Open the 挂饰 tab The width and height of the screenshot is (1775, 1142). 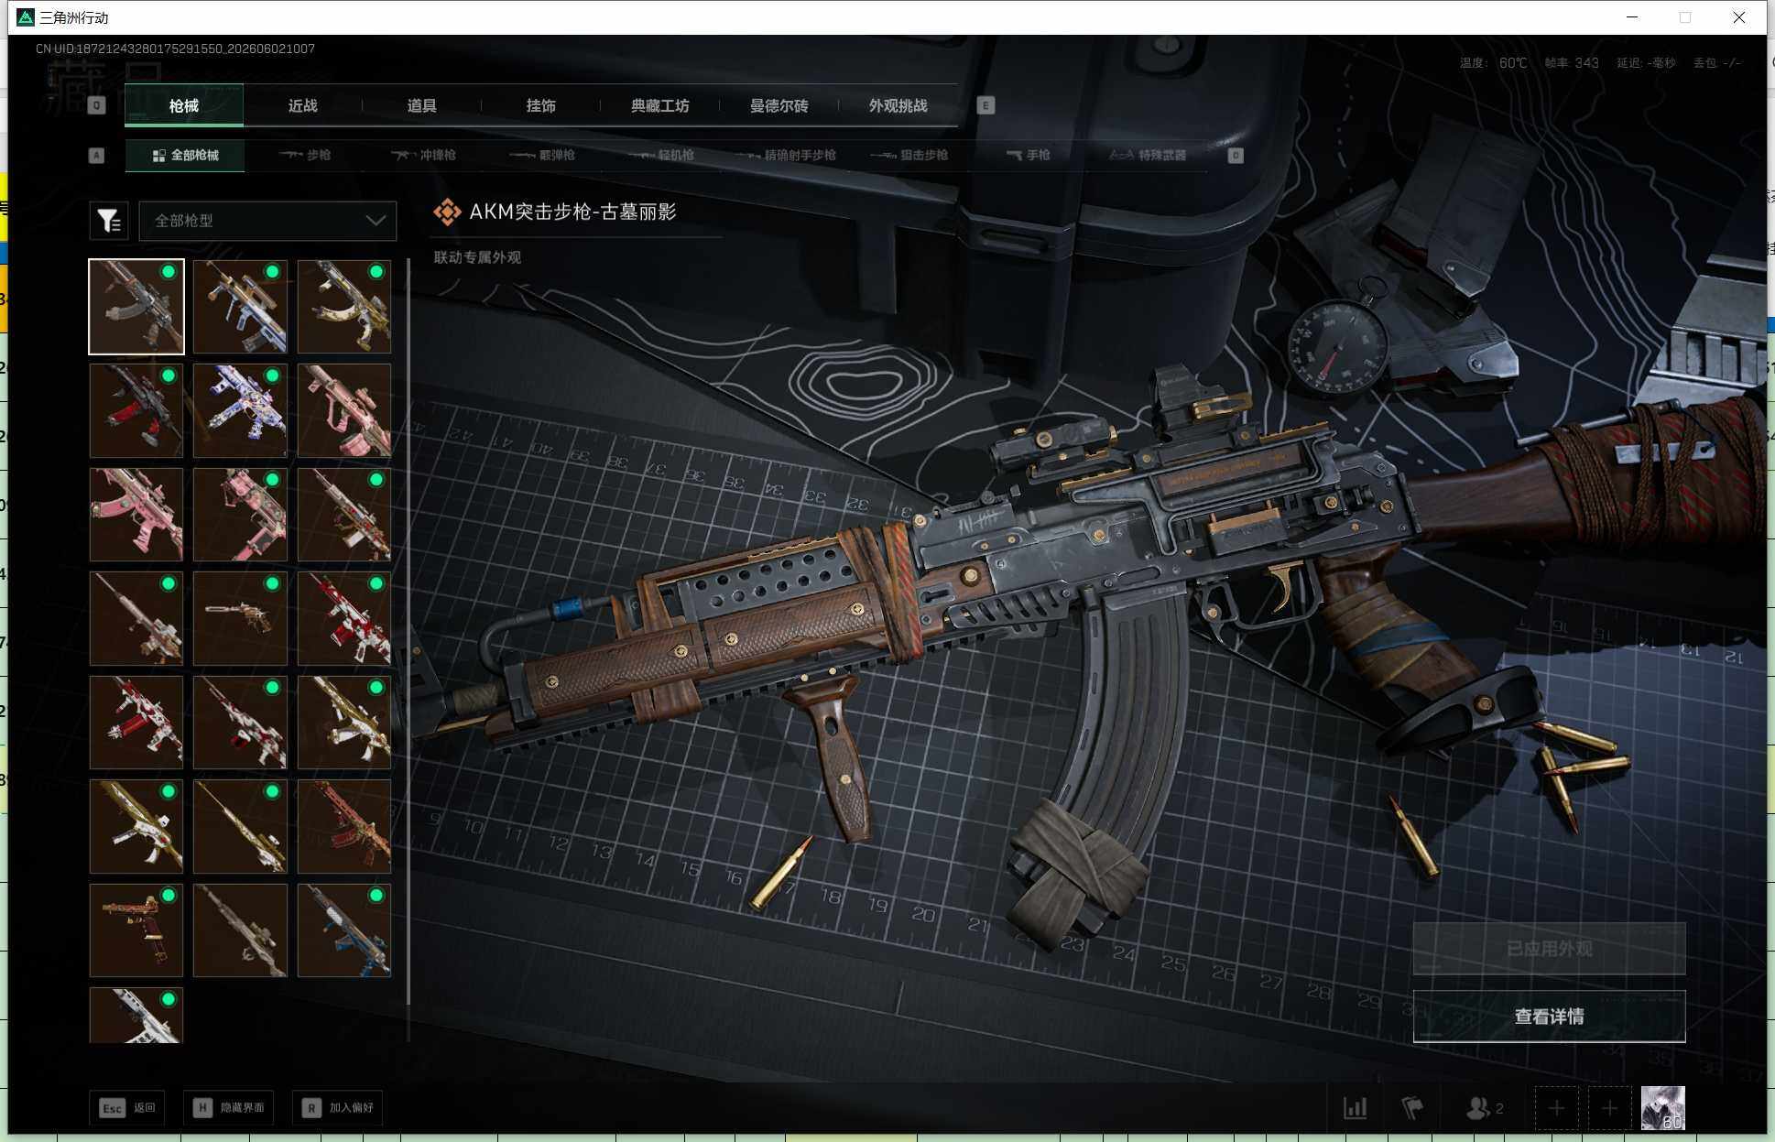coord(541,105)
